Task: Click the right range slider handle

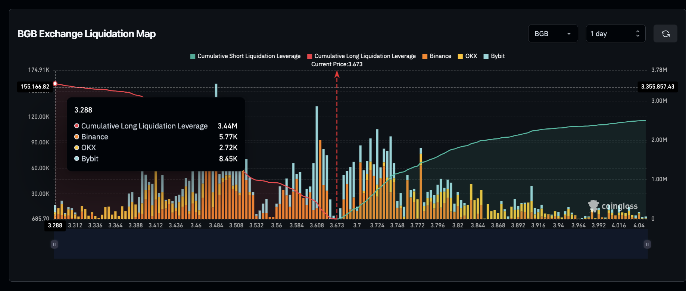Action: pos(647,244)
